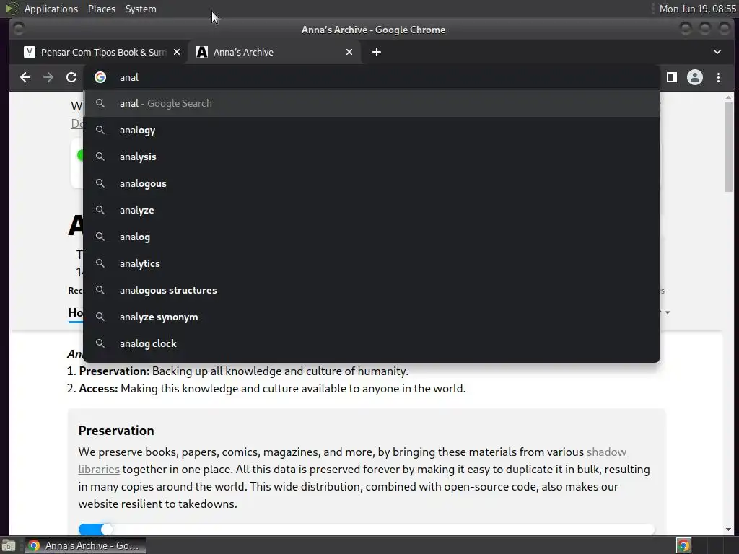Click search icon beside 'analytics'

100,263
